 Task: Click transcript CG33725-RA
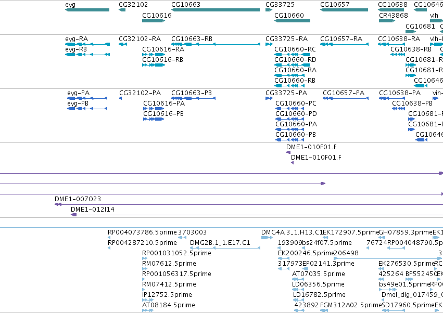[286, 39]
